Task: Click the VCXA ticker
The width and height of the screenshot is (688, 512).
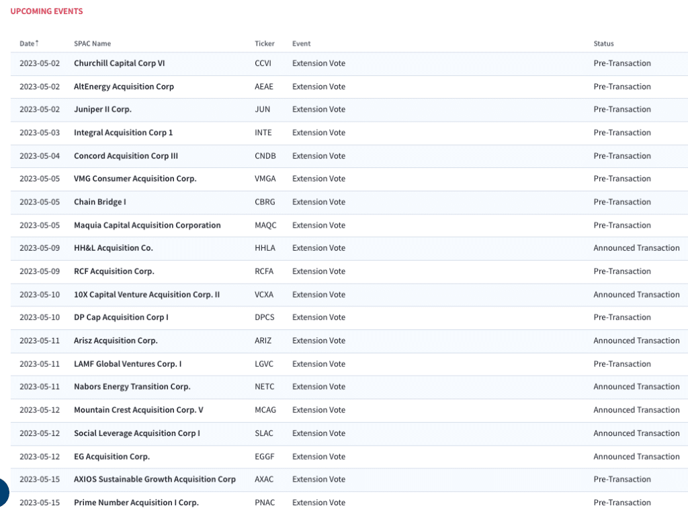Action: 264,294
